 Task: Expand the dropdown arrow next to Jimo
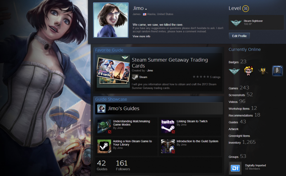146,10
